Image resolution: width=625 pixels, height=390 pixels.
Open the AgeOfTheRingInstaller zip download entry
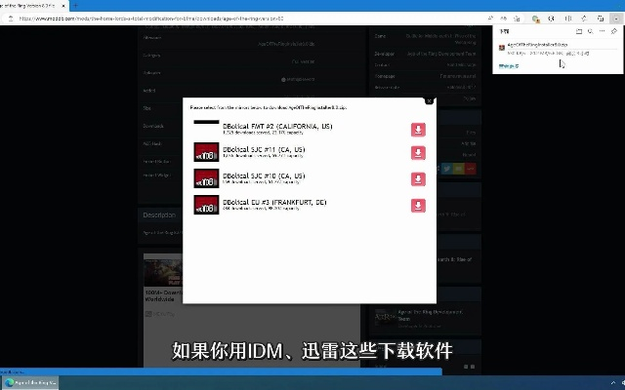point(537,45)
